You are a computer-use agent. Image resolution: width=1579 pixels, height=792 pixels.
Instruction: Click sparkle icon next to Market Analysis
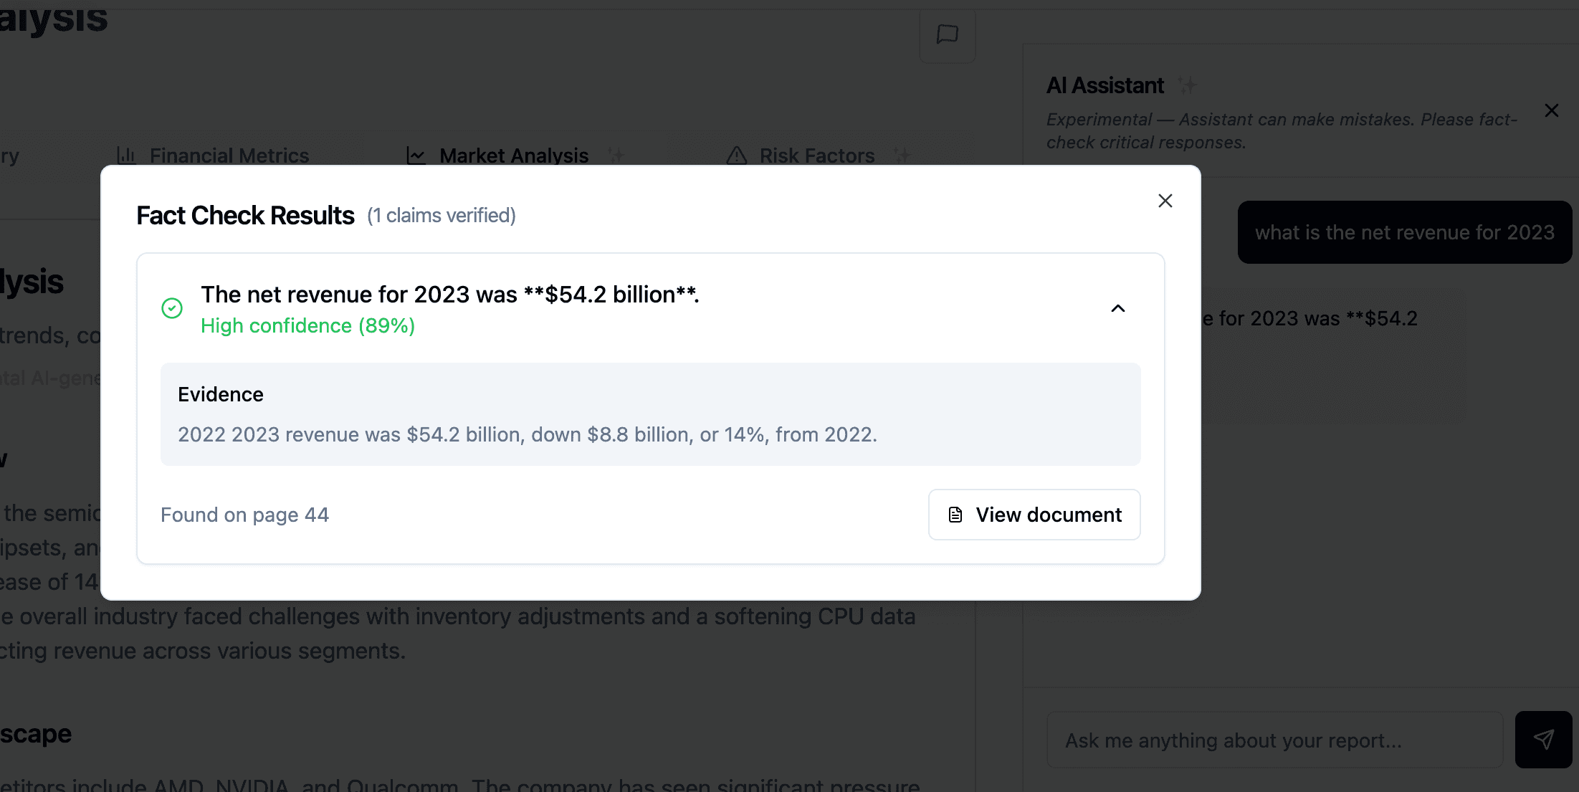[616, 155]
